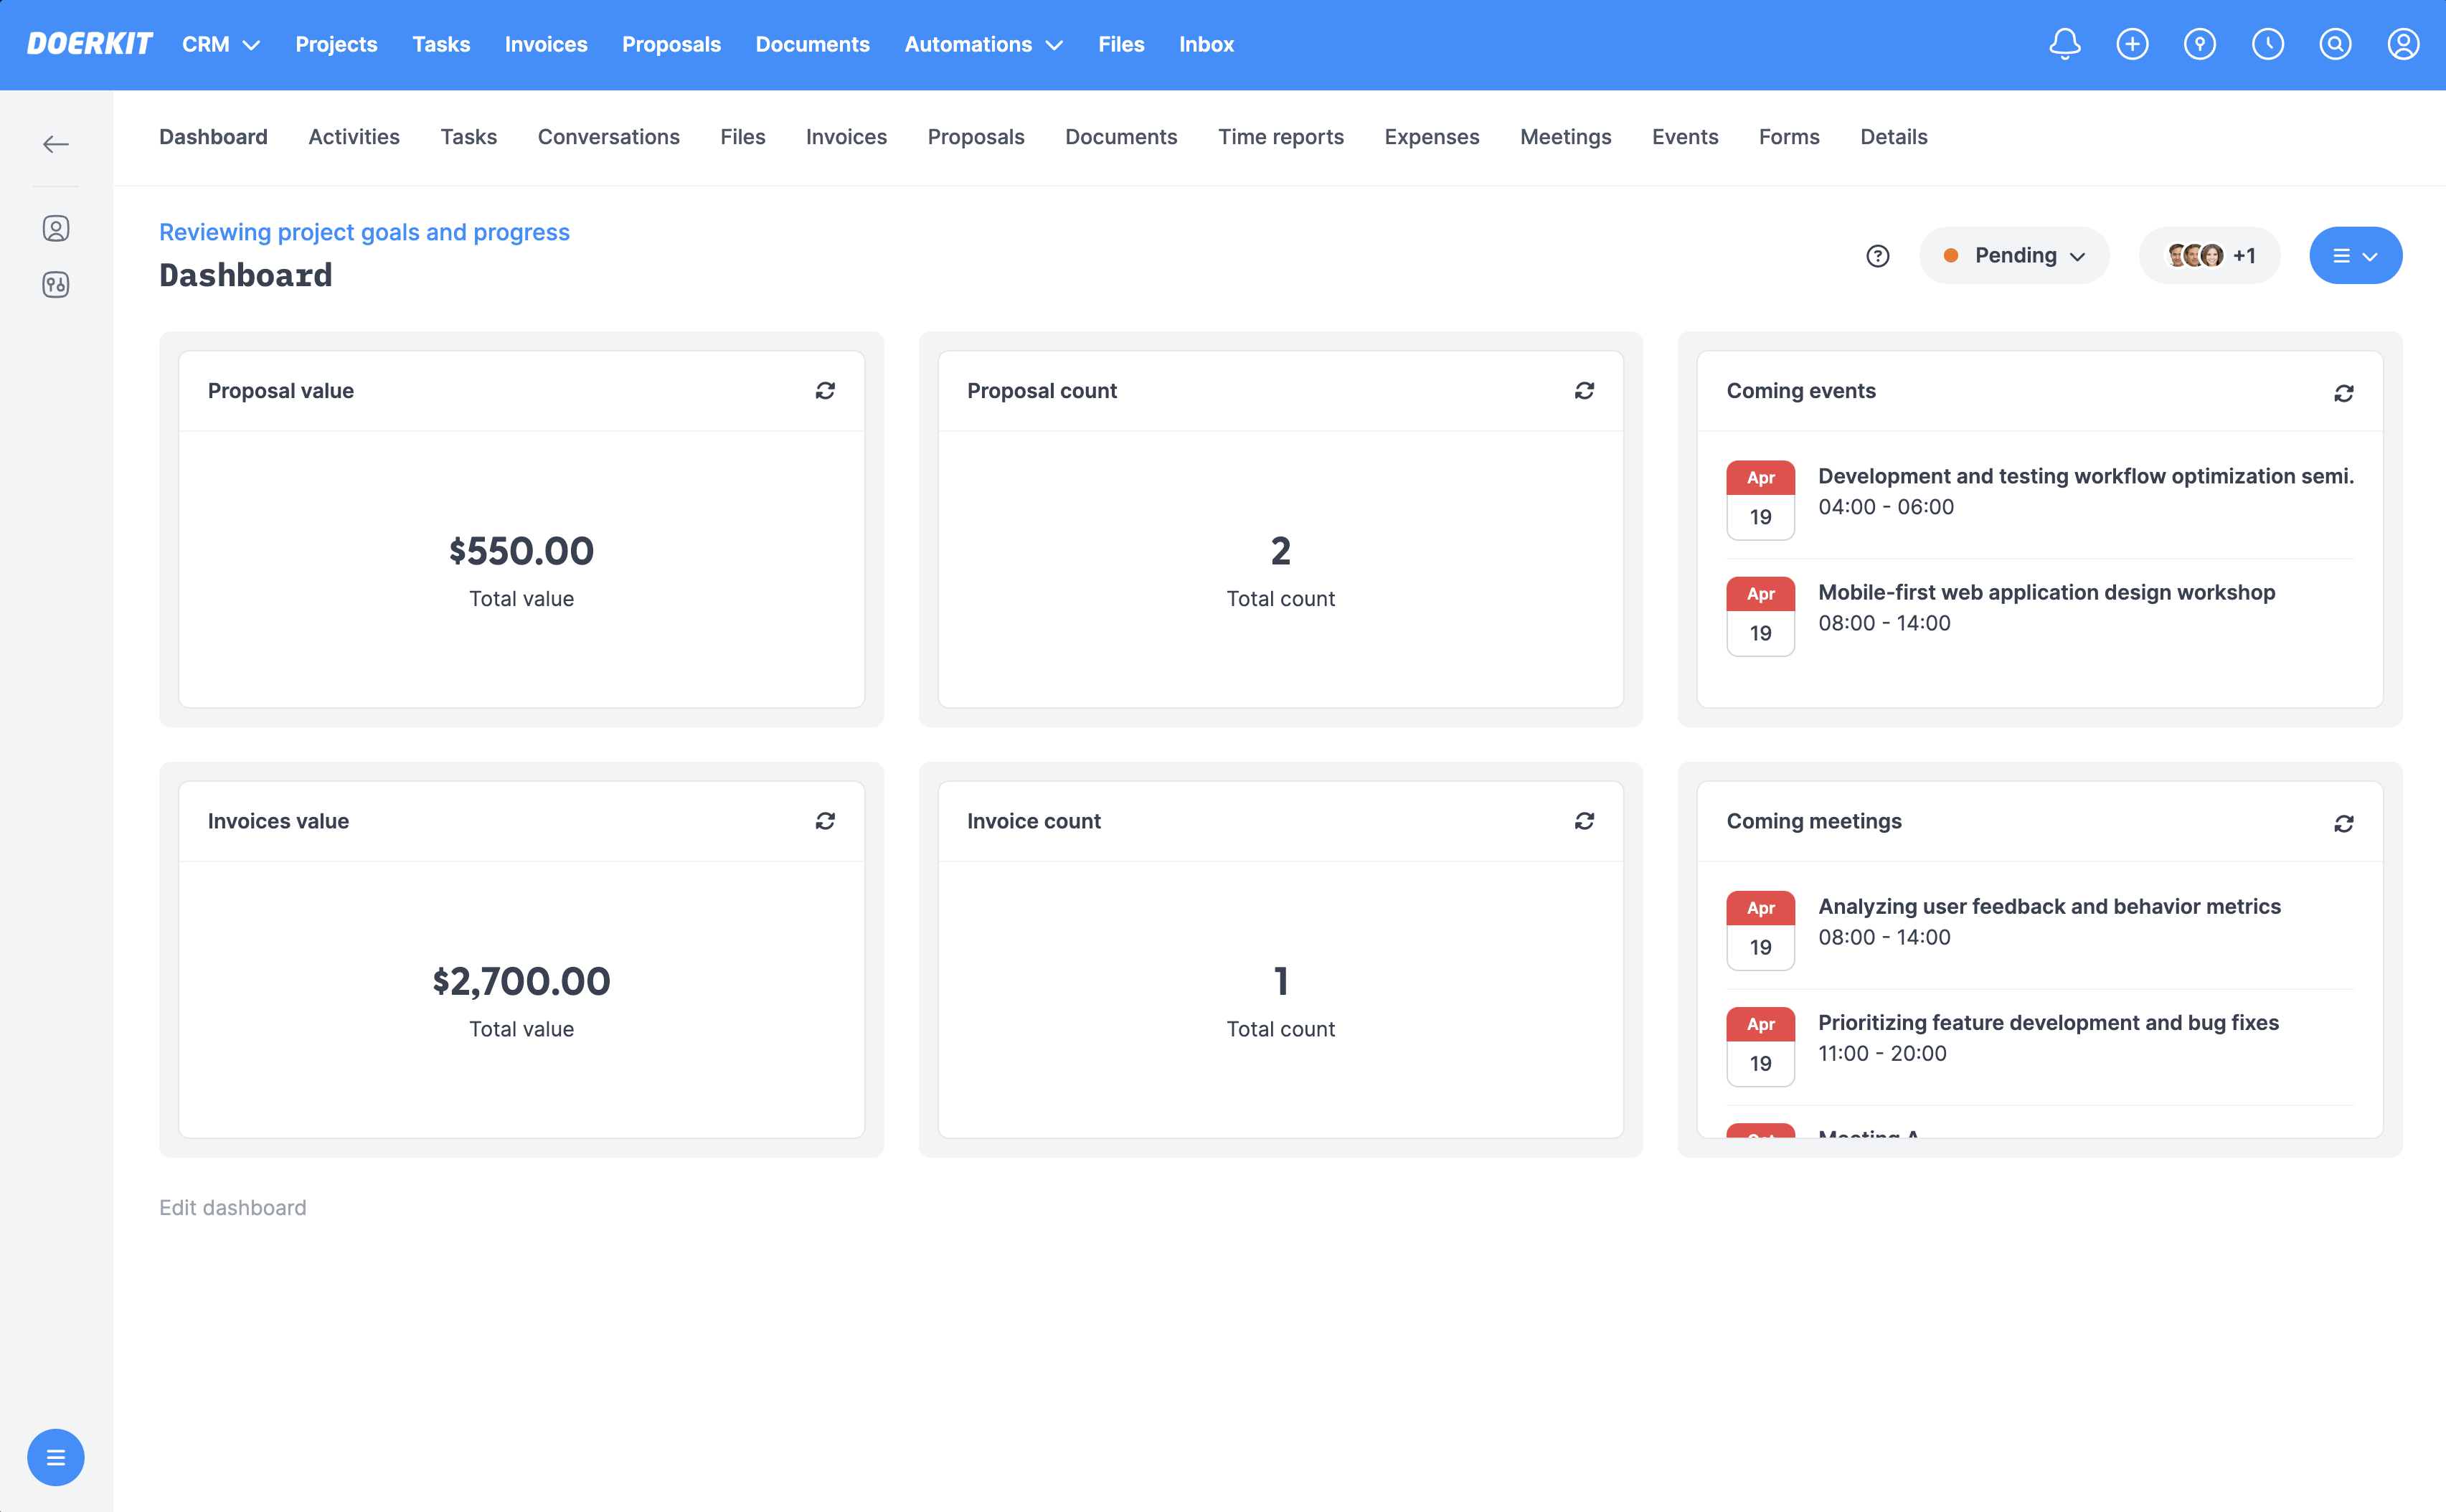Click the back arrow in the sidebar
Viewport: 2446px width, 1512px height.
[56, 144]
